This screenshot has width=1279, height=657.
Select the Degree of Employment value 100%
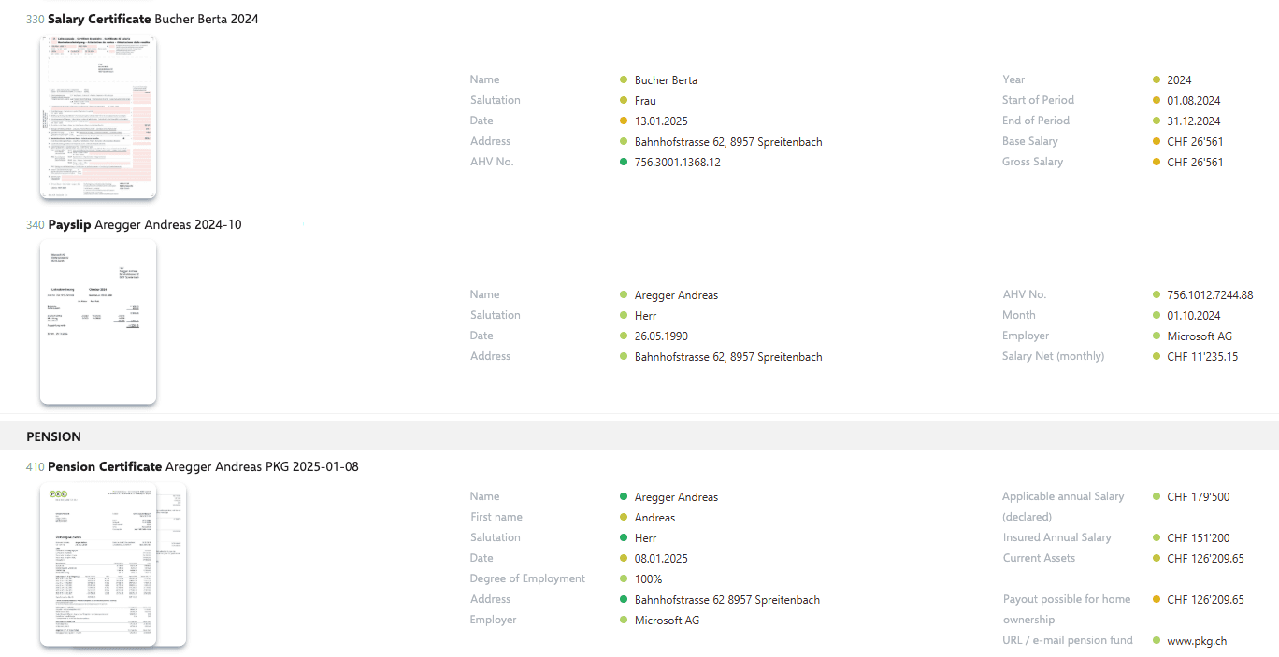click(648, 578)
